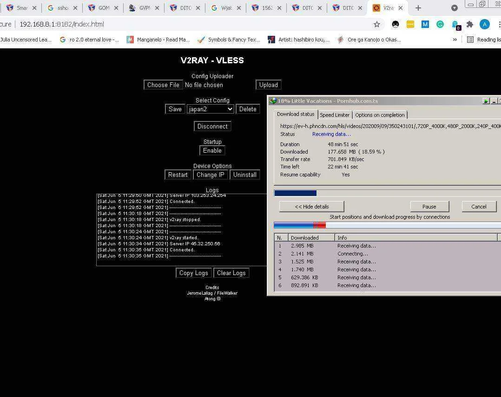
Task: Click the black face extension icon
Action: 395,24
